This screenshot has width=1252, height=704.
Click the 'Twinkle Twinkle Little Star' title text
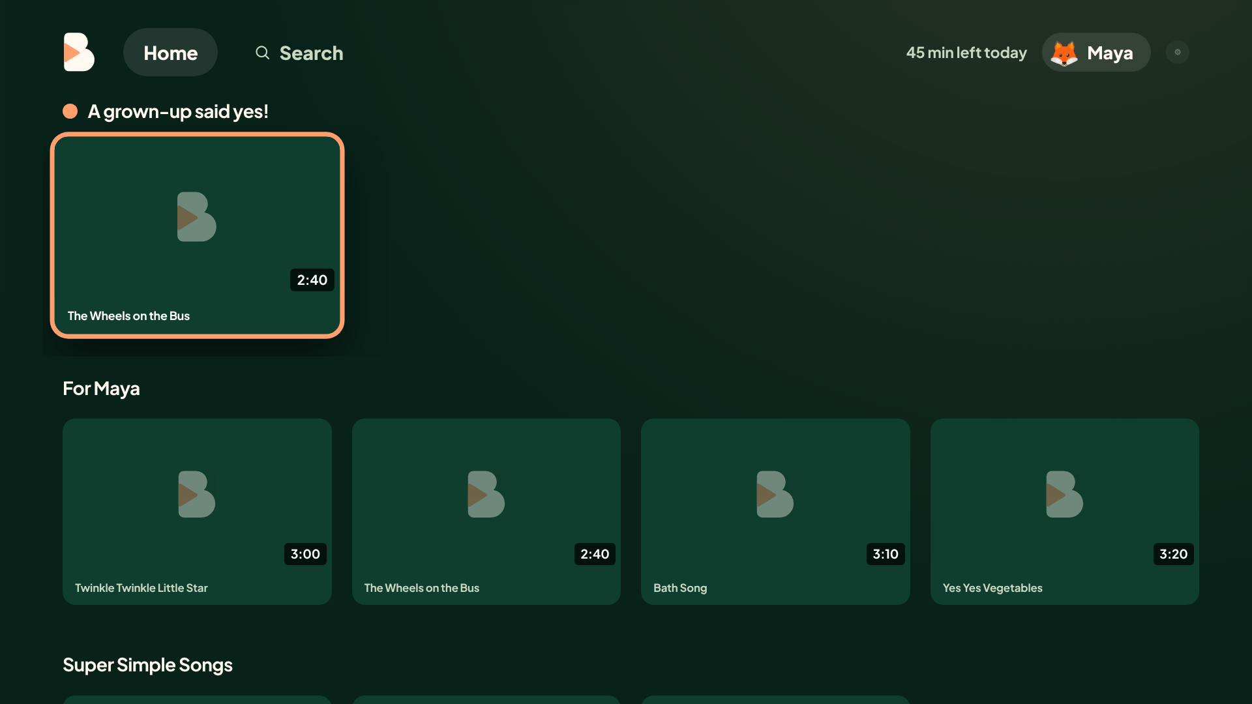click(142, 588)
